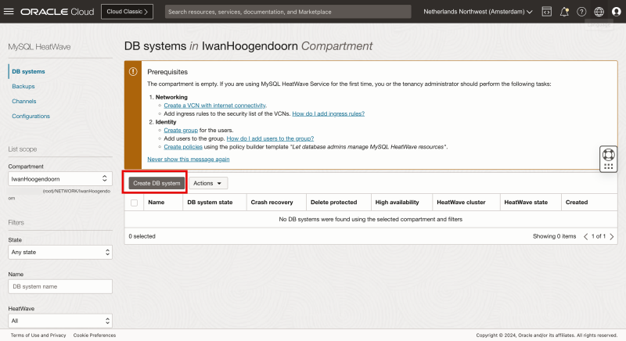Screen dimensions: 626x341
Task: Open Cloud Shell developer tools icon
Action: coord(546,12)
